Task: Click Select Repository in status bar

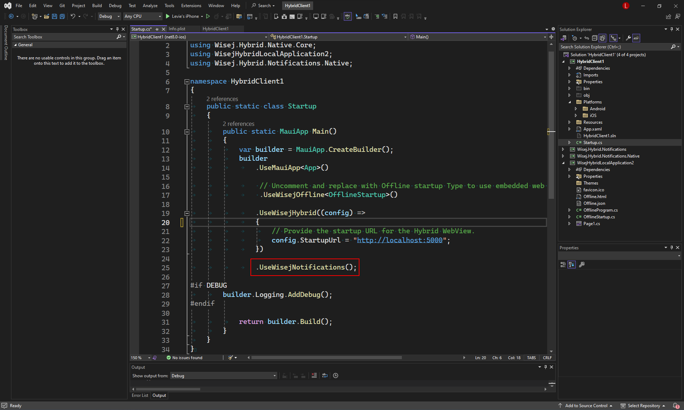Action: point(643,406)
